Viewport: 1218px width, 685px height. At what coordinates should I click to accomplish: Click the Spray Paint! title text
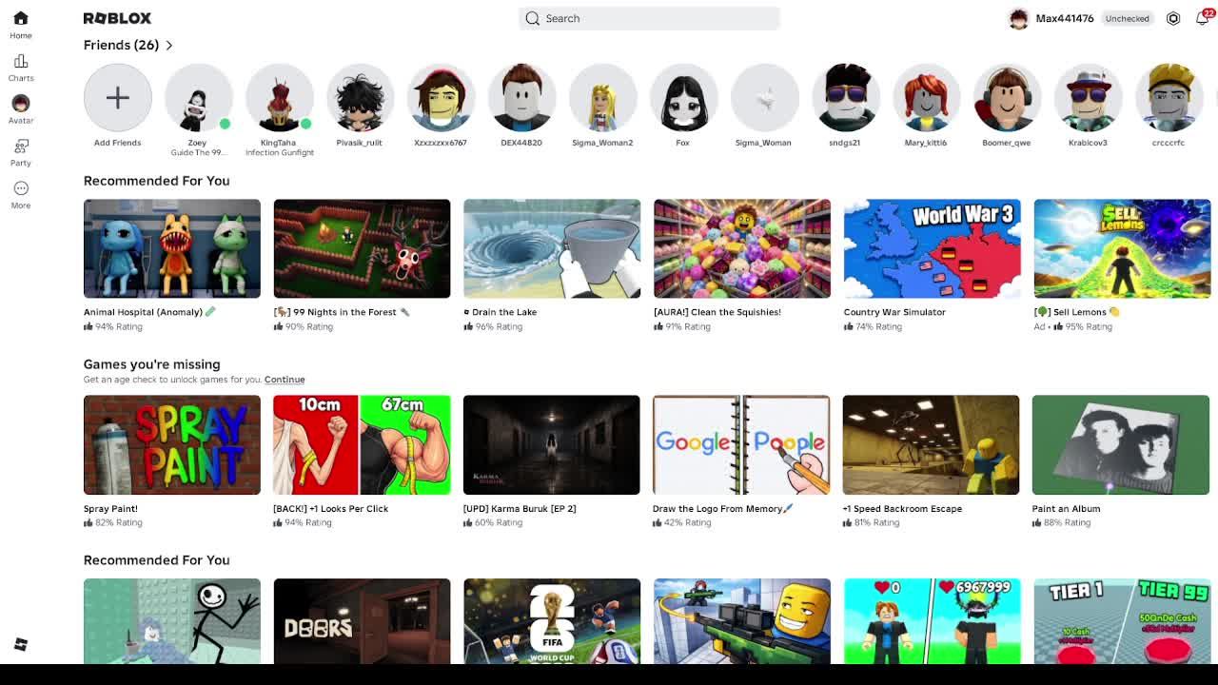pyautogui.click(x=110, y=509)
